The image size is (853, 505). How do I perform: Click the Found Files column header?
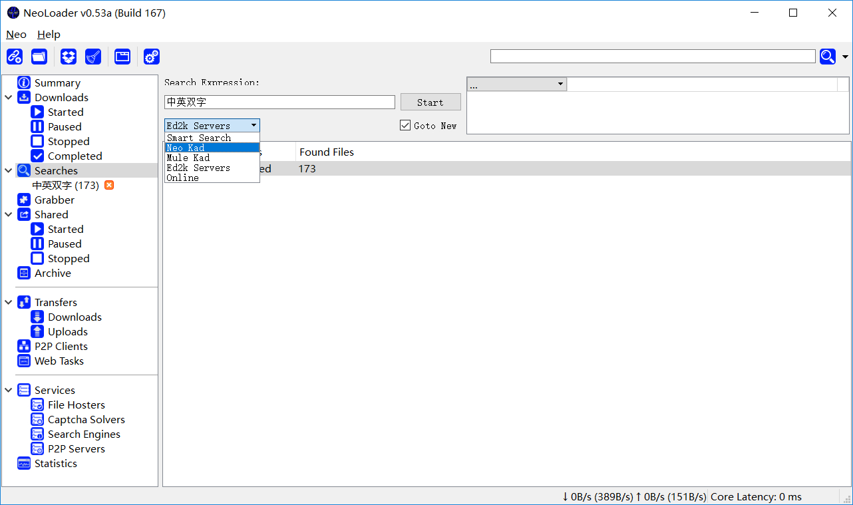click(x=326, y=152)
